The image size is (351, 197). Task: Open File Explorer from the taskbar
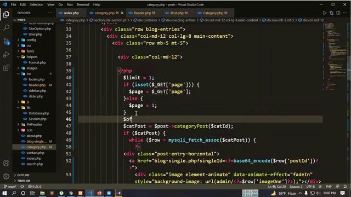pos(42,193)
